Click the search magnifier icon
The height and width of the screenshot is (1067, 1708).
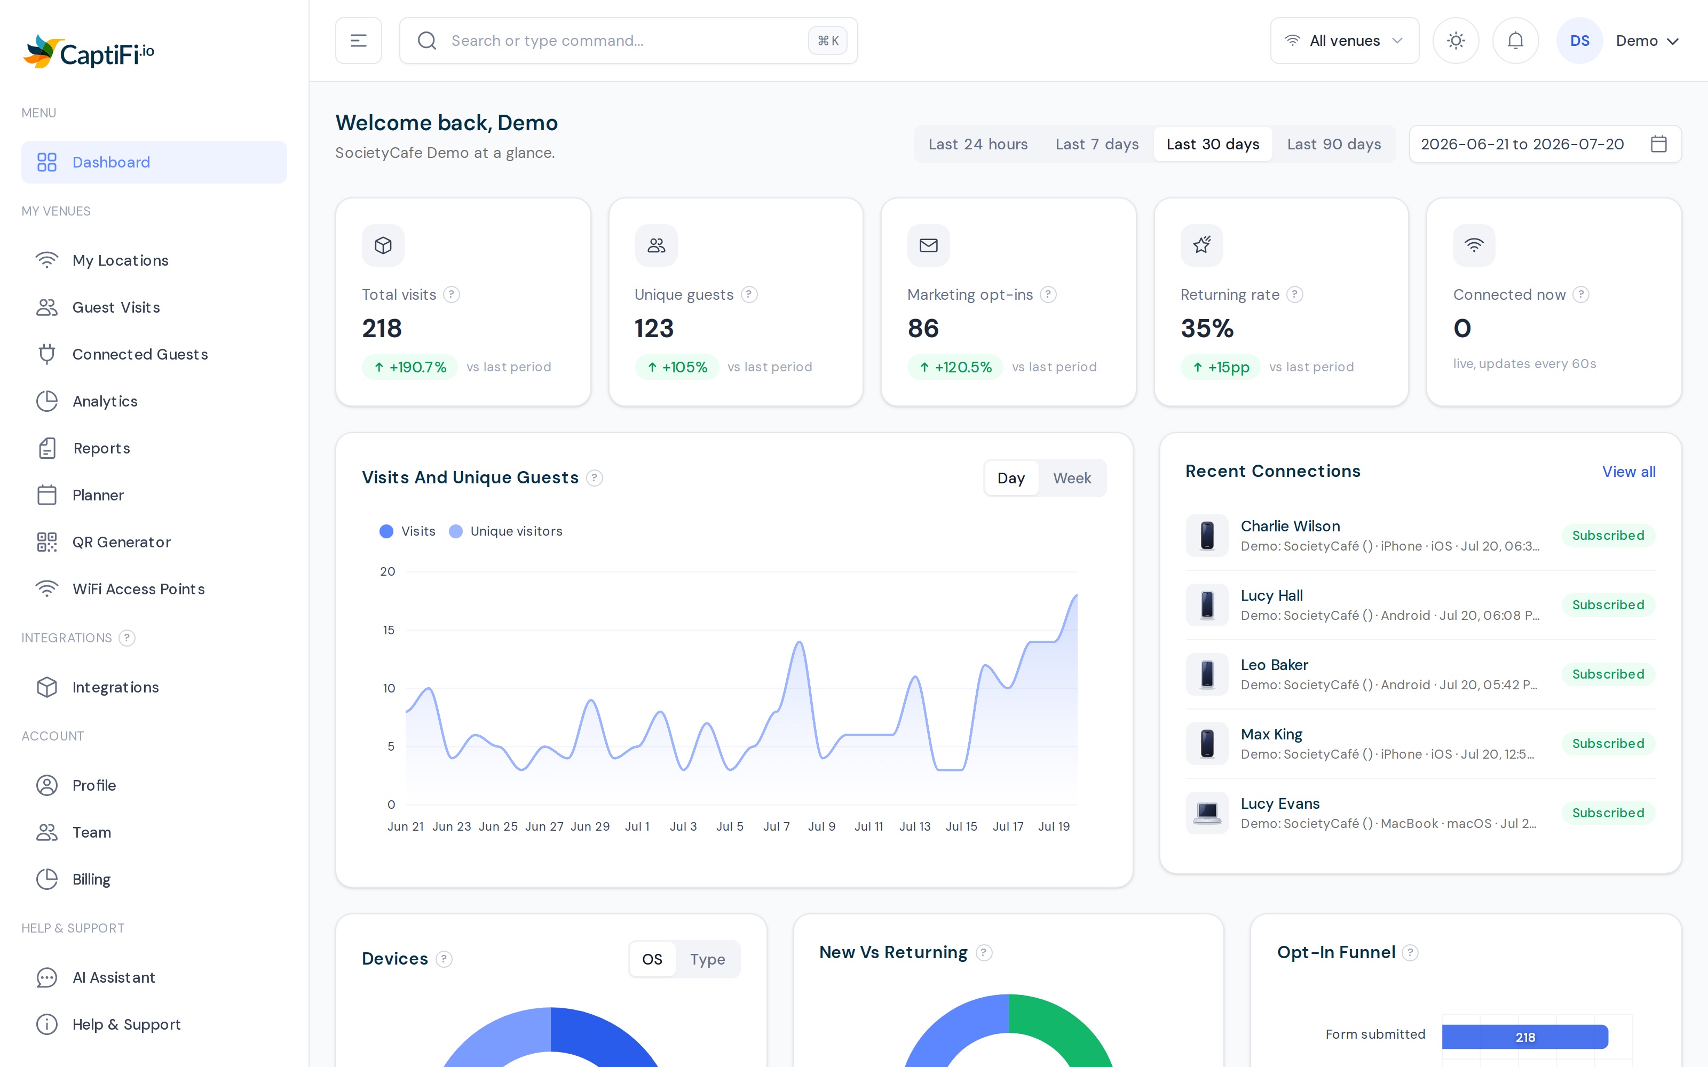(427, 41)
